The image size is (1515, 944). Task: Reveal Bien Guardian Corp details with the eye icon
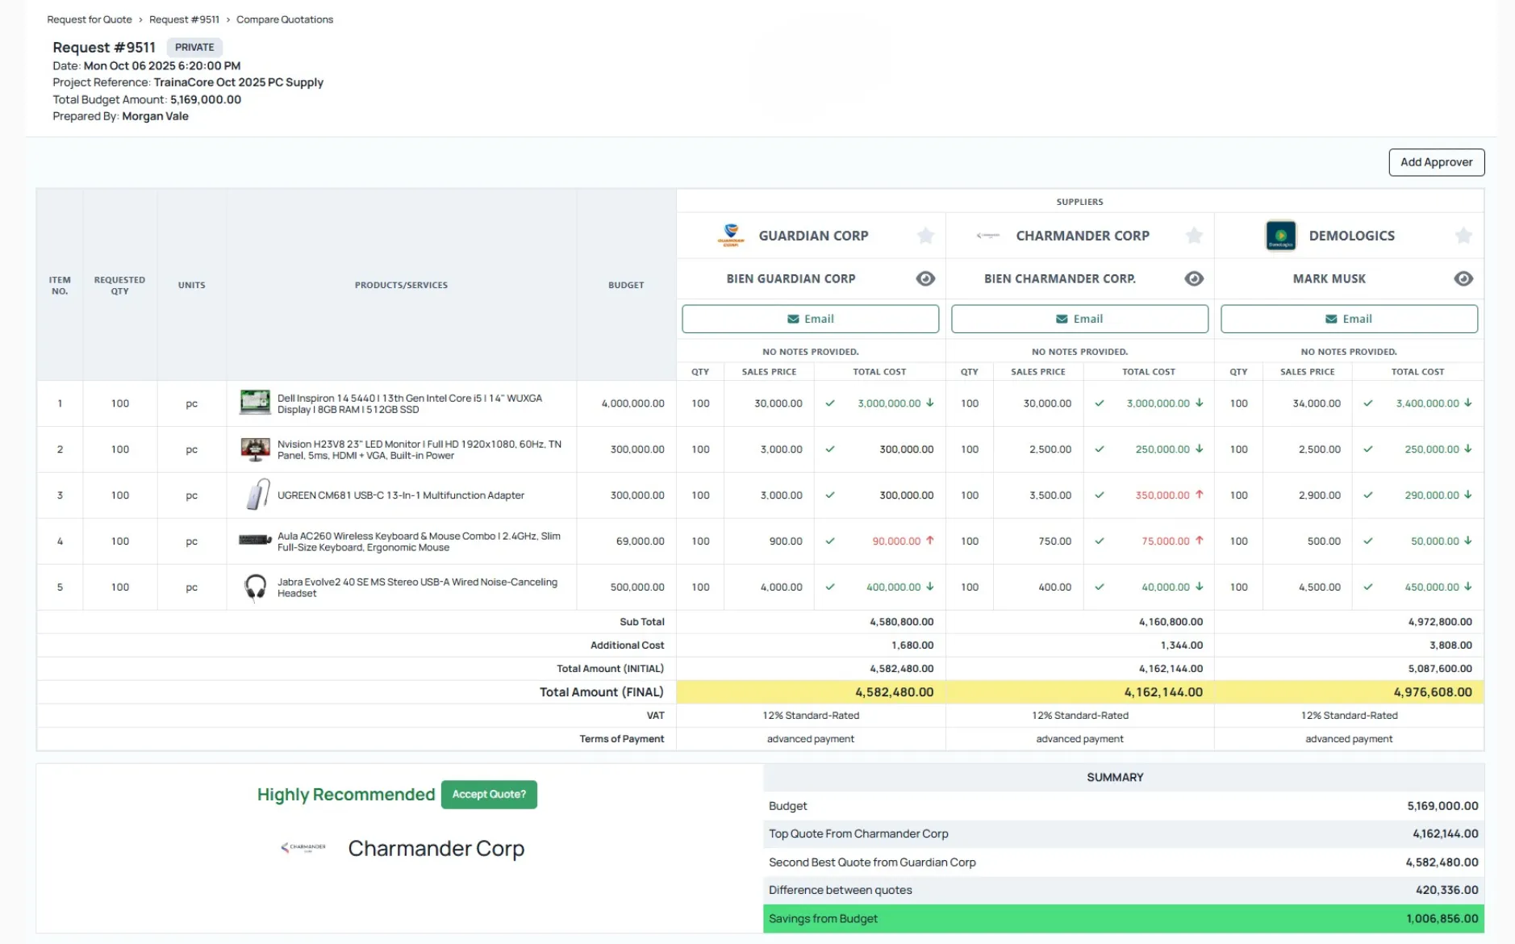tap(925, 278)
